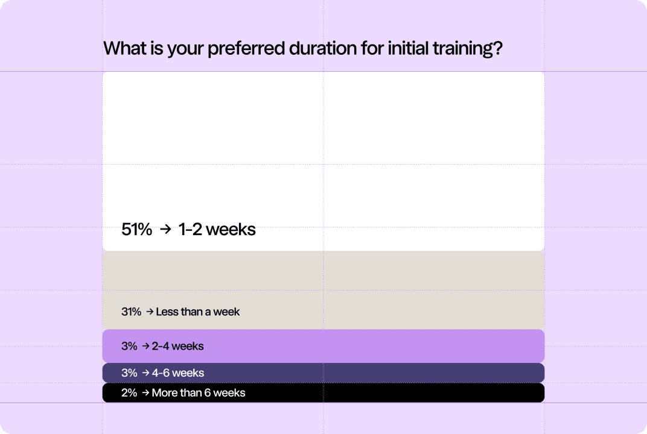Click the 2% value label

129,393
